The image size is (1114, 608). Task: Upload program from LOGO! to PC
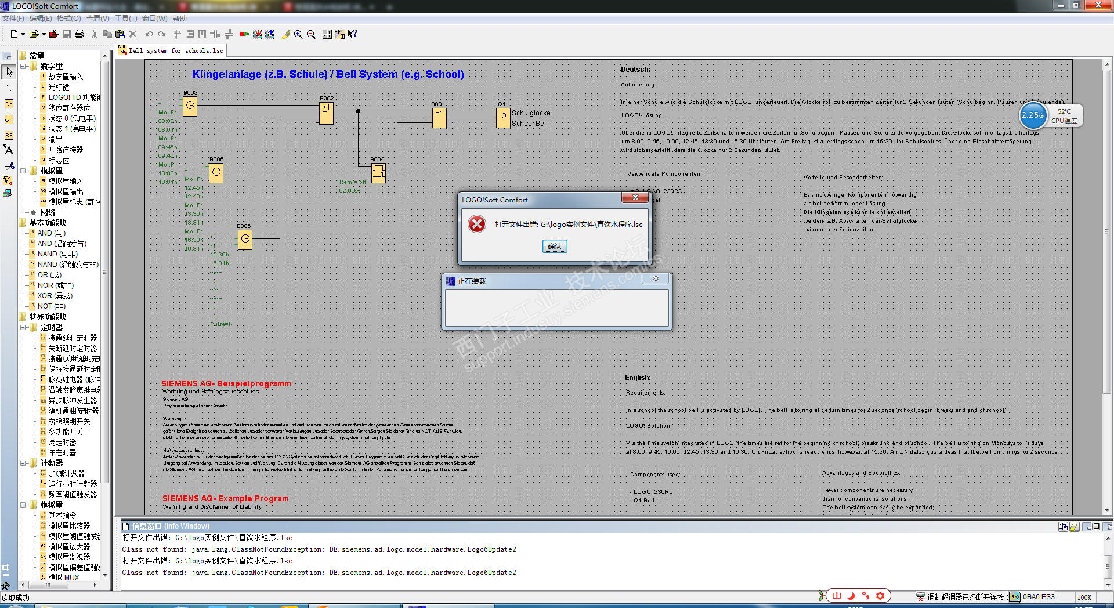270,34
